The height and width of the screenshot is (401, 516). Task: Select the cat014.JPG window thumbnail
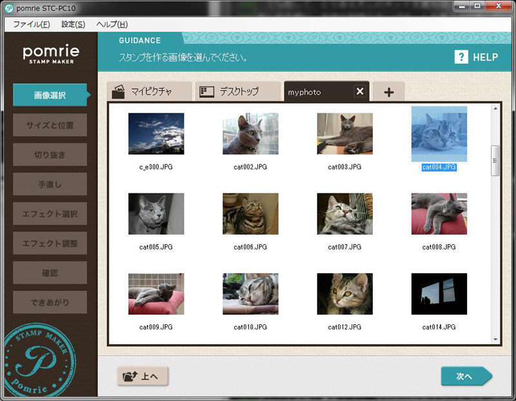[x=439, y=294]
